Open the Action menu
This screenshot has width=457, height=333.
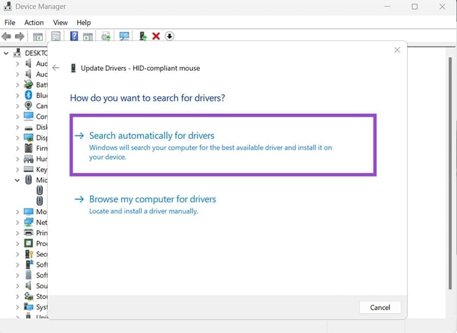[34, 23]
